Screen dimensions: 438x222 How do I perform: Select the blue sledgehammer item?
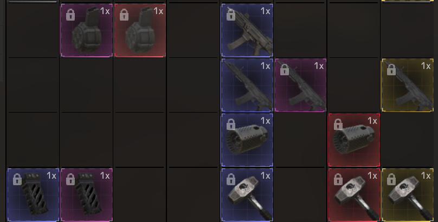(x=247, y=195)
